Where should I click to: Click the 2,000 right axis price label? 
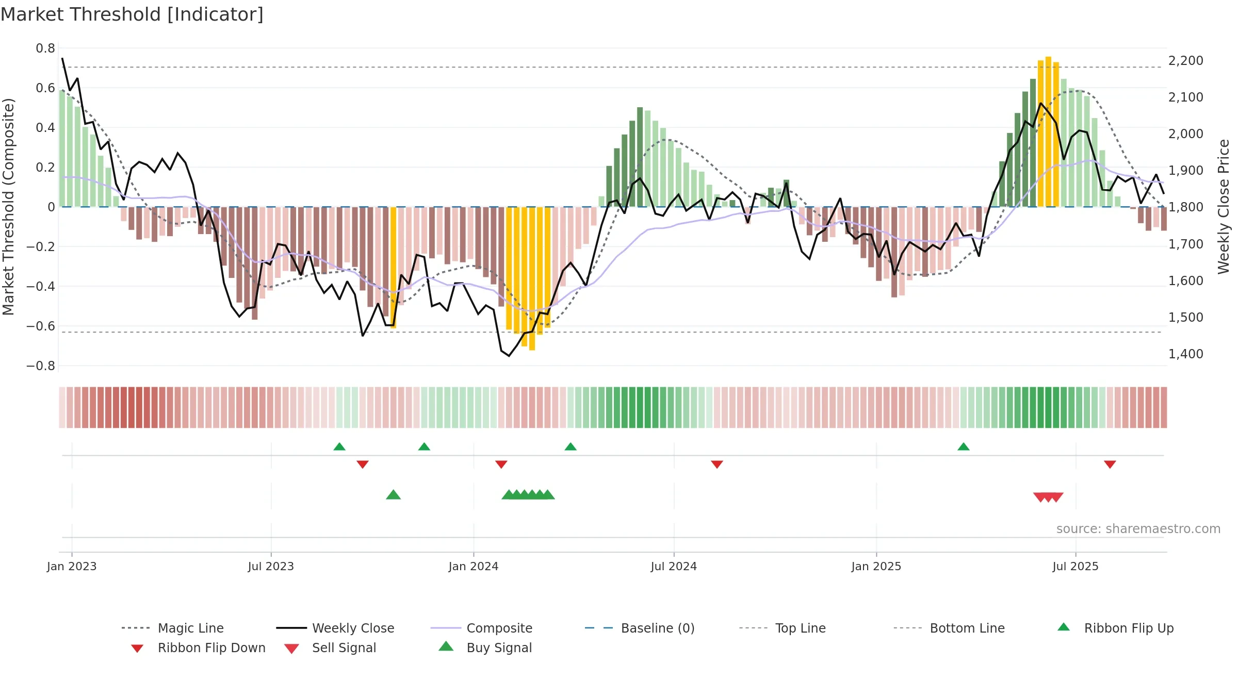click(x=1186, y=134)
